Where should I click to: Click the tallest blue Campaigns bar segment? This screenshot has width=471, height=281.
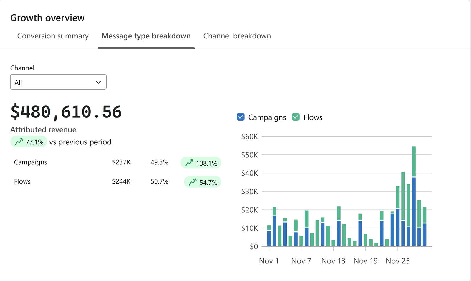pos(414,211)
